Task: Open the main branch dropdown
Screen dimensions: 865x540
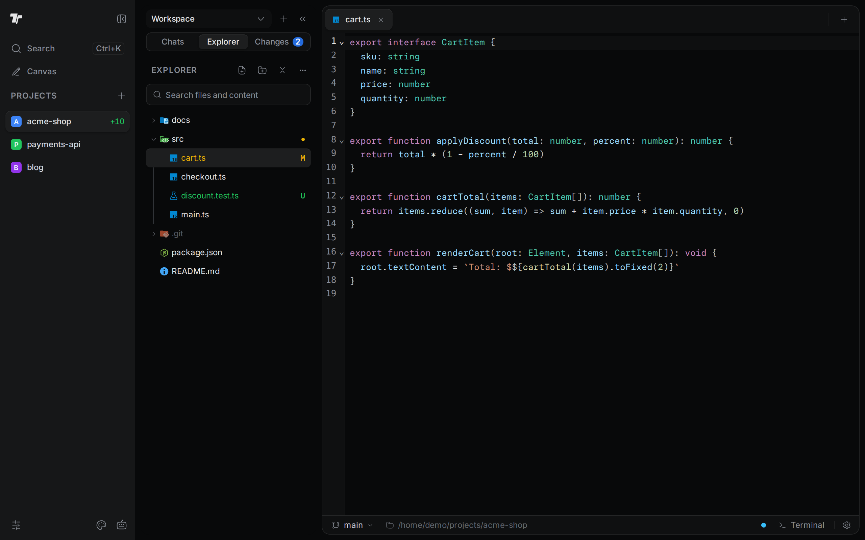Action: pos(352,525)
